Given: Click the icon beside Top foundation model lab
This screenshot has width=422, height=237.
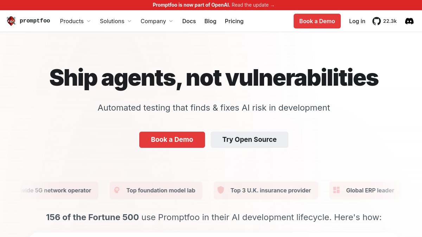Looking at the screenshot, I should 117,190.
